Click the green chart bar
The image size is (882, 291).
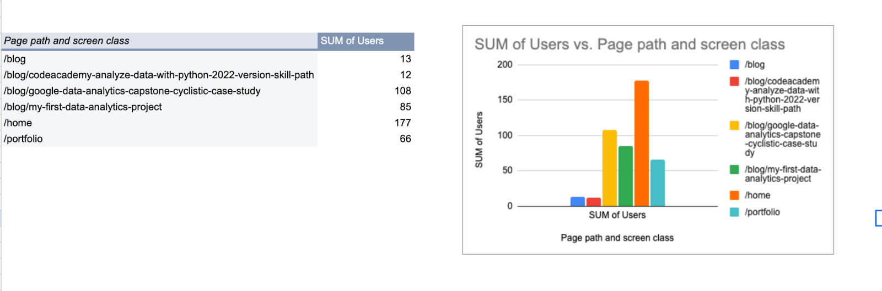[626, 175]
